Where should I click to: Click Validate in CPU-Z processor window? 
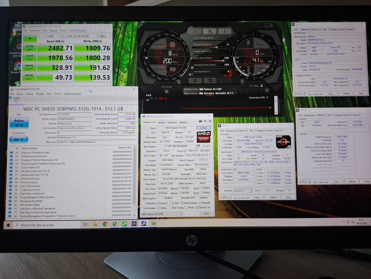(273, 197)
